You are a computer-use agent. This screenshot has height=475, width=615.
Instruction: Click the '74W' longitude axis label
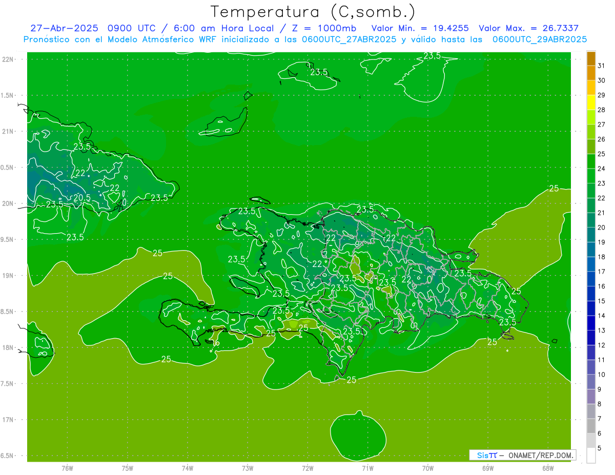pos(188,468)
